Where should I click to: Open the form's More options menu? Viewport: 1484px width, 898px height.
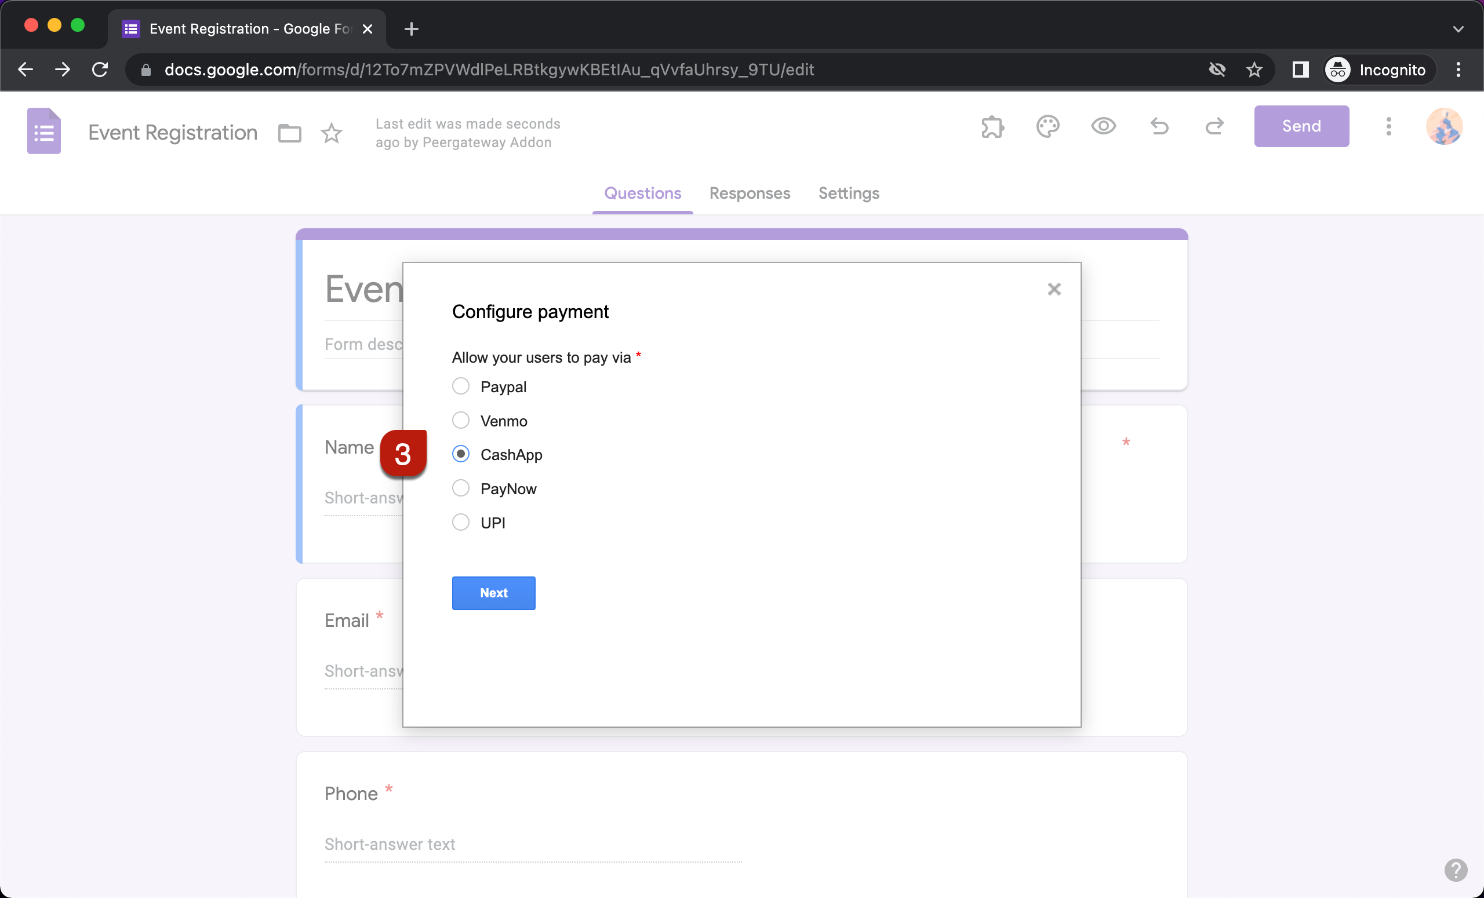click(1388, 126)
